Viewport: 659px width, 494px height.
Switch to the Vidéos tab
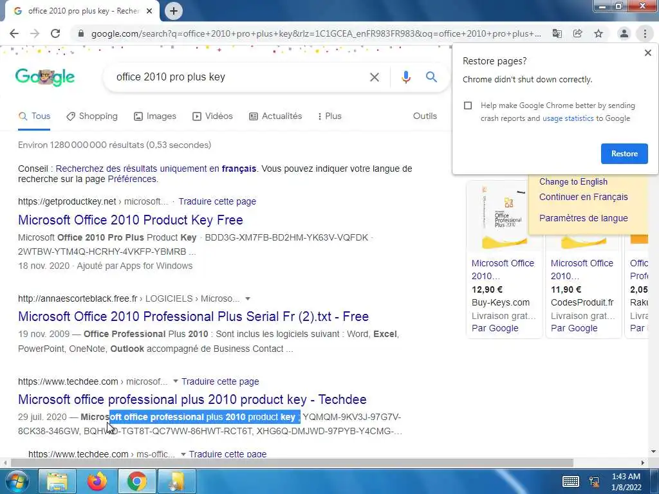tap(212, 116)
